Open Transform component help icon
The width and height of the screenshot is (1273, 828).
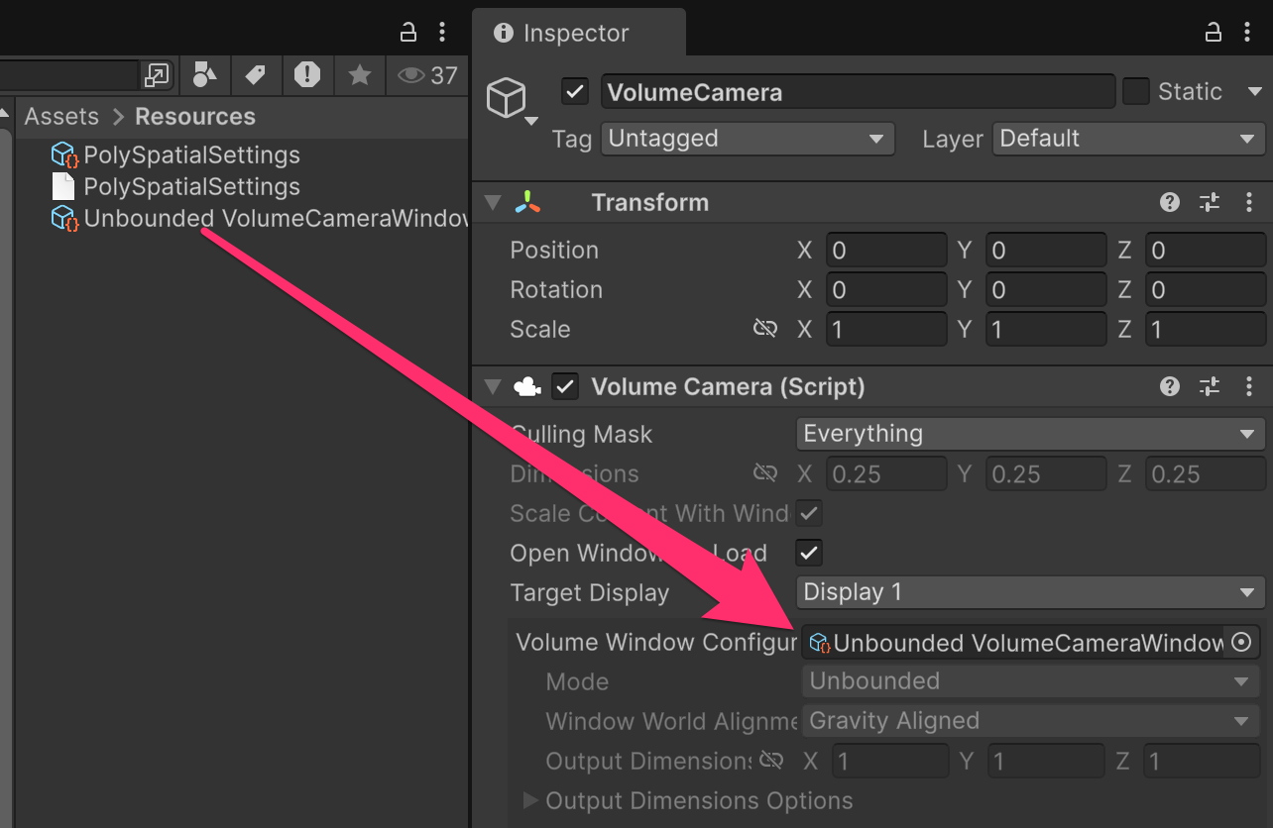pyautogui.click(x=1170, y=202)
